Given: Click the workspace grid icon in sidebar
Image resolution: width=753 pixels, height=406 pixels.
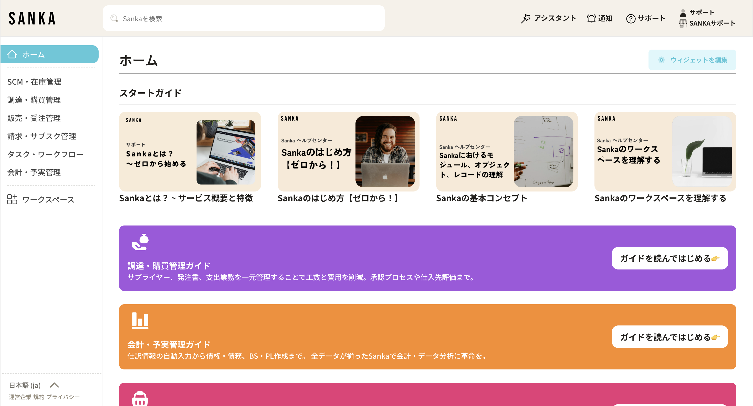Looking at the screenshot, I should [x=12, y=199].
